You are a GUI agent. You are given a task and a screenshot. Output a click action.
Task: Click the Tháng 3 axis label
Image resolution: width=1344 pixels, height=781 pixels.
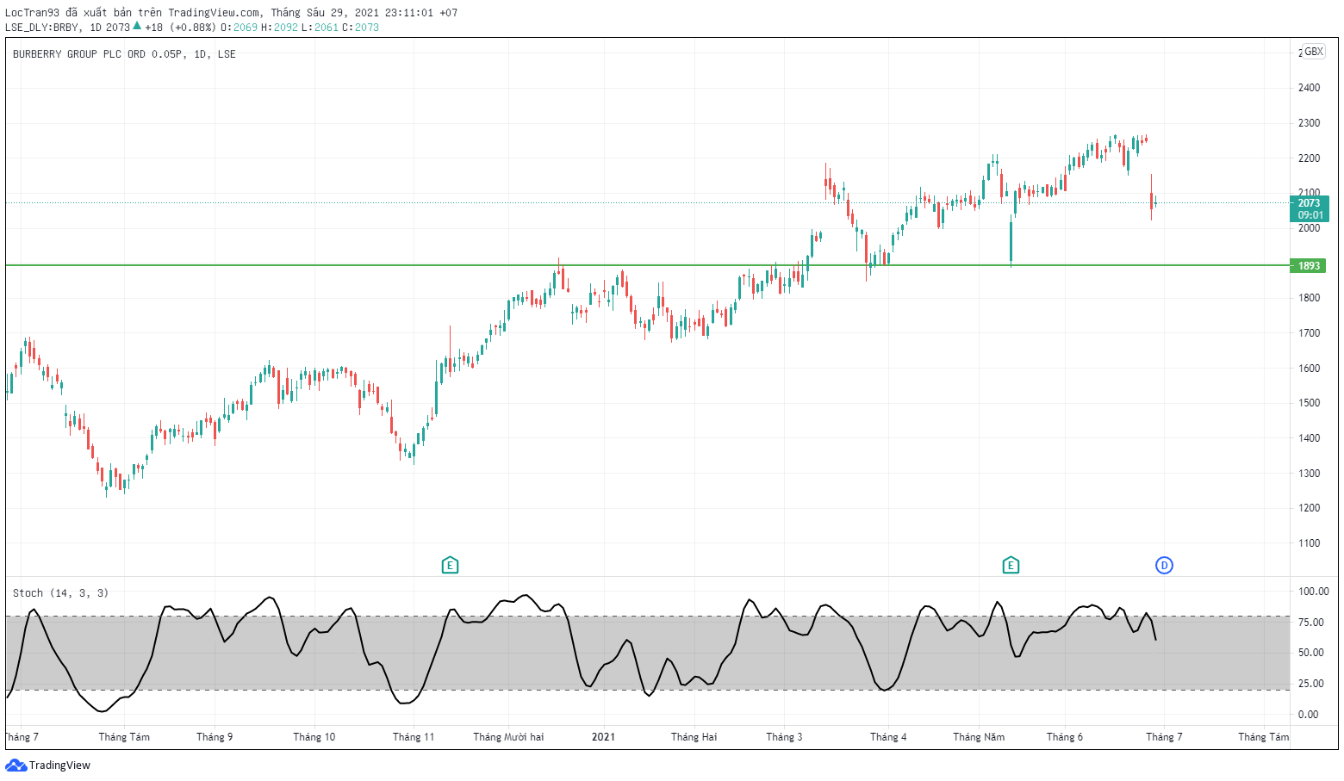pos(784,737)
